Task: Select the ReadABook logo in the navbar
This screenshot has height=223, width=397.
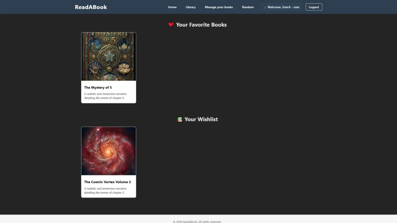Action: pos(91,7)
